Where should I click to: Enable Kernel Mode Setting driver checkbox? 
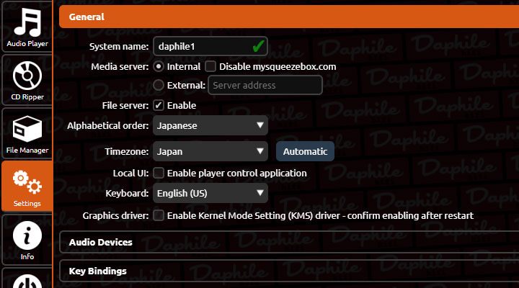(x=159, y=215)
